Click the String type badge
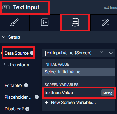Screen dimensions: 117x114 (108, 93)
